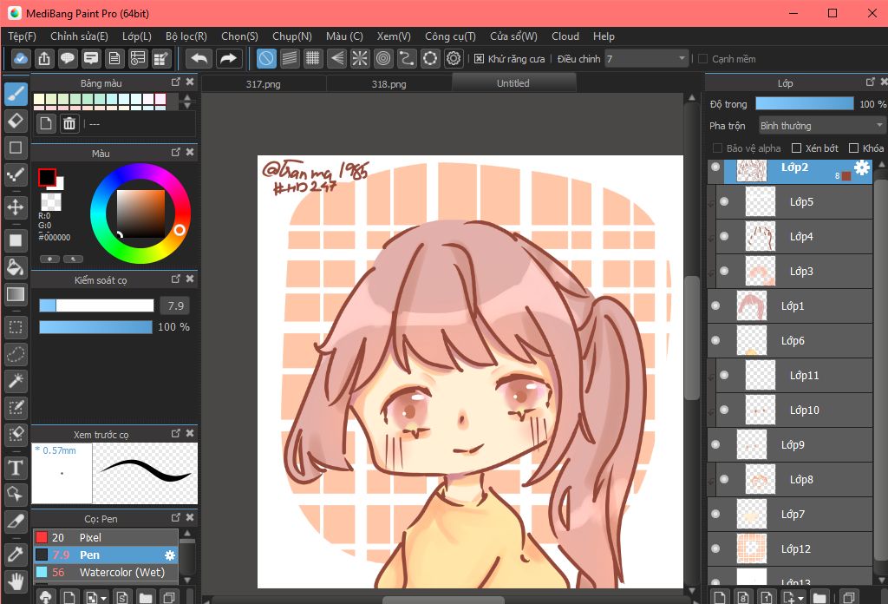888x604 pixels.
Task: Enable the Xén bớt clipping checkbox
Action: point(796,148)
